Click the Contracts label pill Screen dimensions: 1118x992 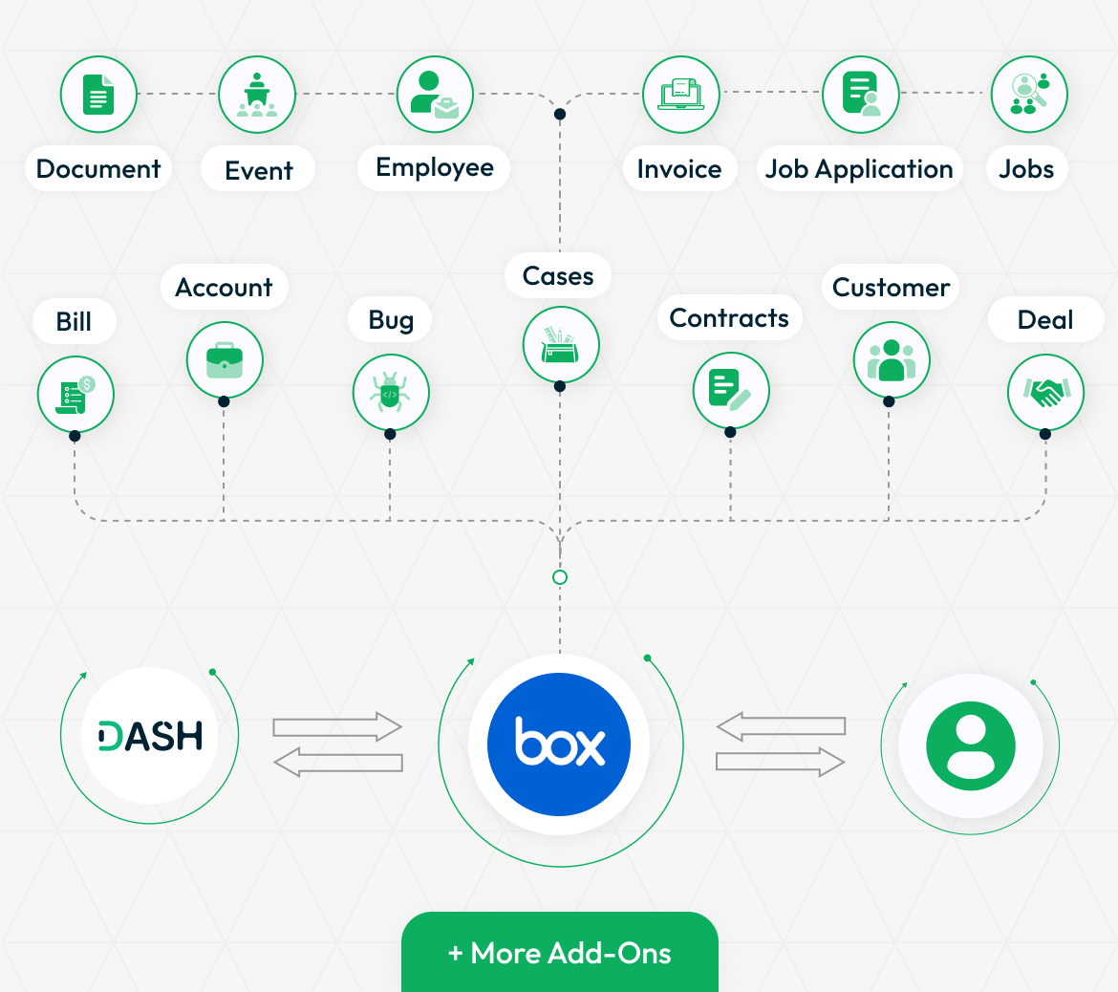pos(729,317)
